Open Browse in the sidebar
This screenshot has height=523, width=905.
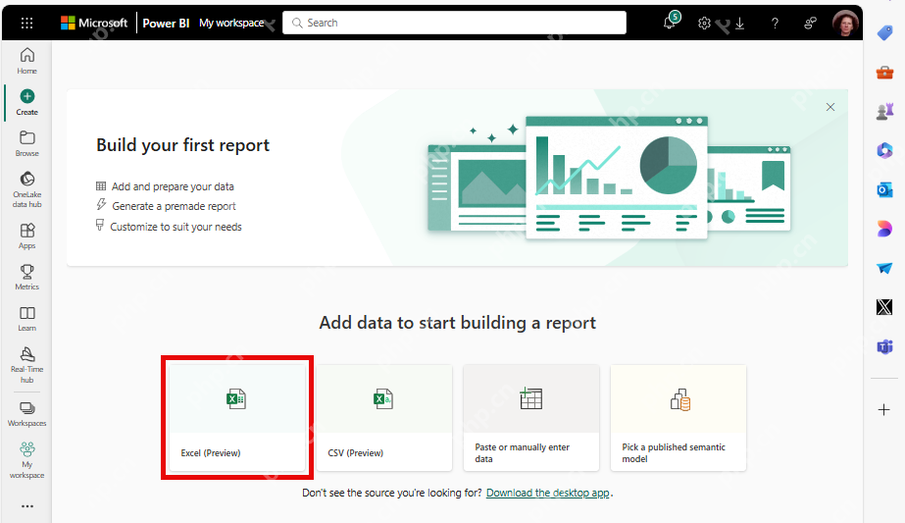[26, 143]
